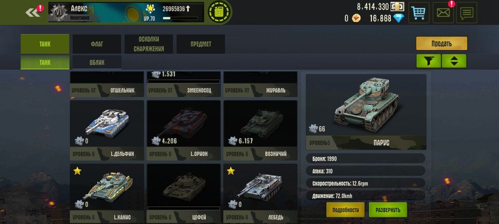Select the starred L.КАНИС tank card
Image resolution: width=499 pixels, height=224 pixels.
pos(107,194)
